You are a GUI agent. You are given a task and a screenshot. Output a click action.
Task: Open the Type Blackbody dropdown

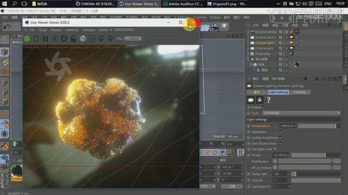pos(301,113)
